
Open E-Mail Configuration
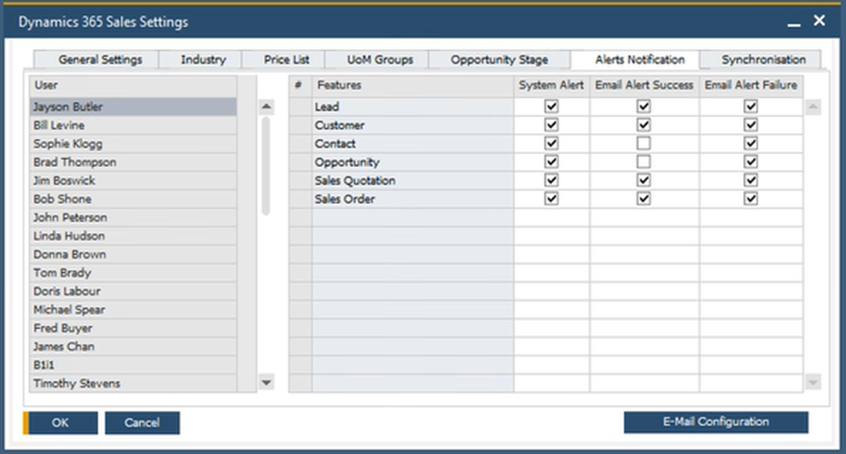715,422
